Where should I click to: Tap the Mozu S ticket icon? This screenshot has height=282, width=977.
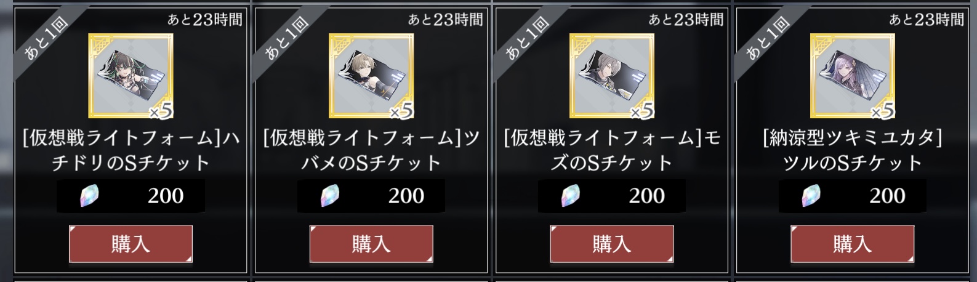tap(612, 76)
